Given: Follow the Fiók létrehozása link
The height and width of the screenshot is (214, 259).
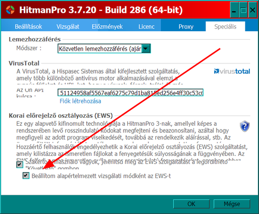Looking at the screenshot, I should click(x=80, y=101).
